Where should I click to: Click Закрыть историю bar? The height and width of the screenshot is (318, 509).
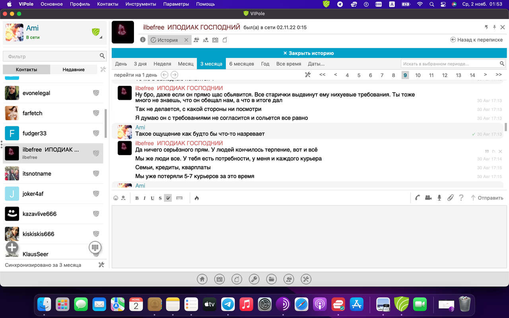click(x=309, y=53)
